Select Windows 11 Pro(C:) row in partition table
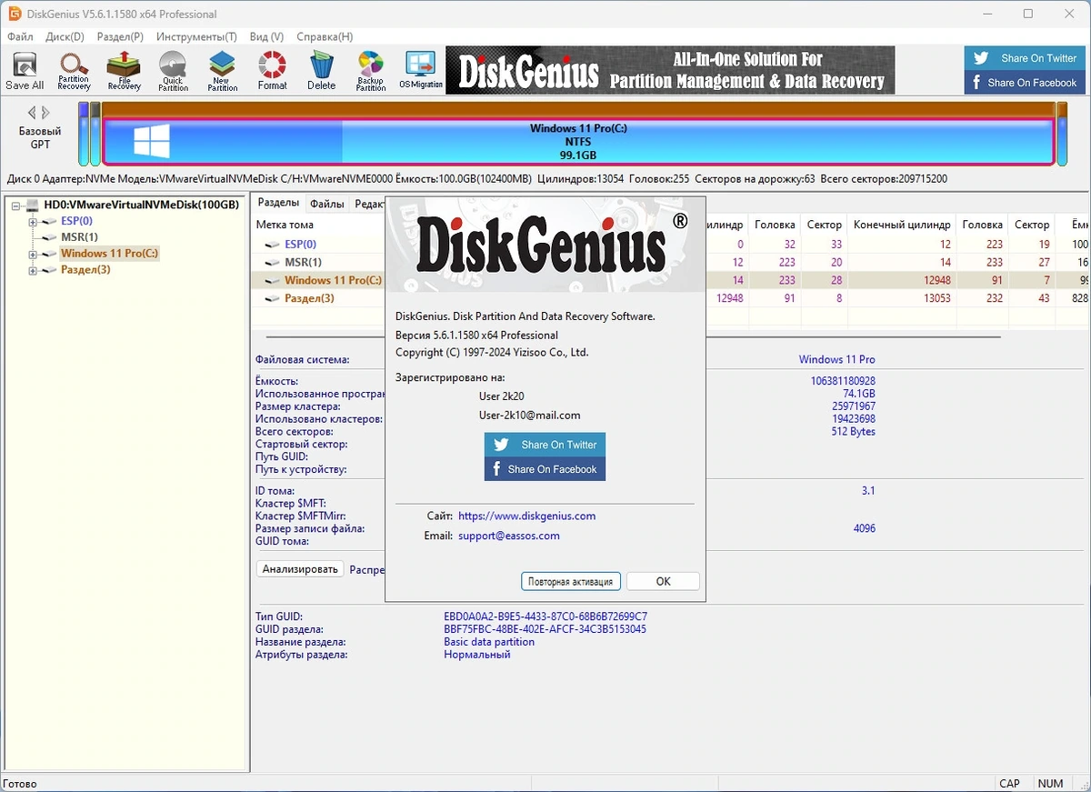The height and width of the screenshot is (792, 1091). coord(333,281)
